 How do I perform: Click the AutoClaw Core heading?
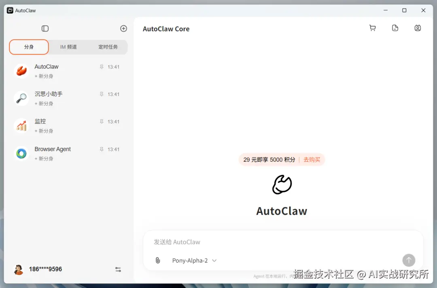point(166,29)
